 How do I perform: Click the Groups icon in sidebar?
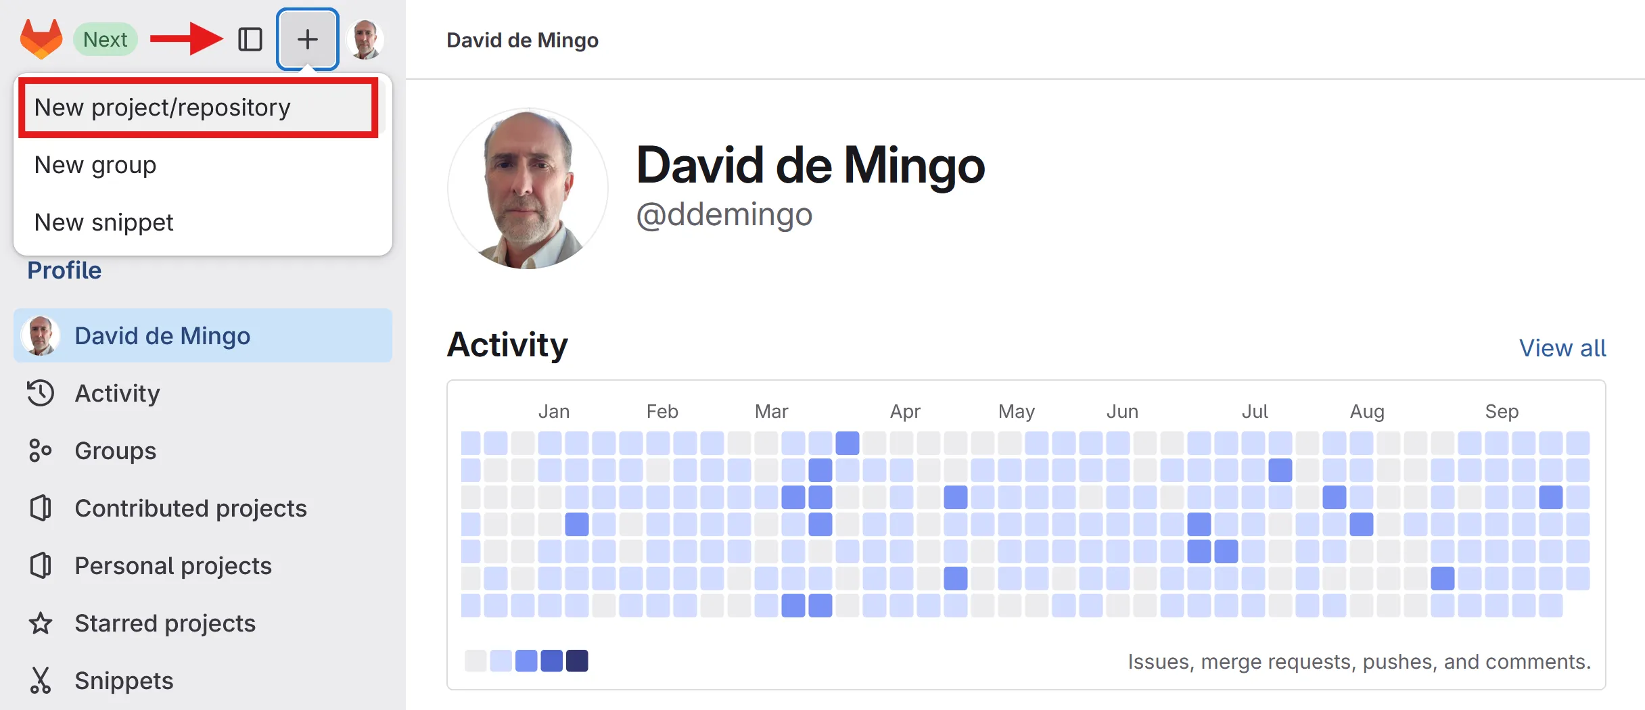coord(41,450)
